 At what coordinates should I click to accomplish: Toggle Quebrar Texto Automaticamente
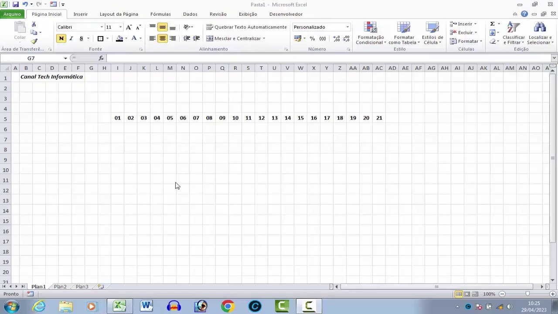246,27
